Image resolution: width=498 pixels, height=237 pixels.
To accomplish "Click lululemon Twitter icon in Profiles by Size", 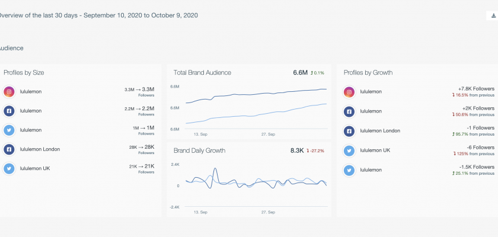I will click(x=9, y=130).
